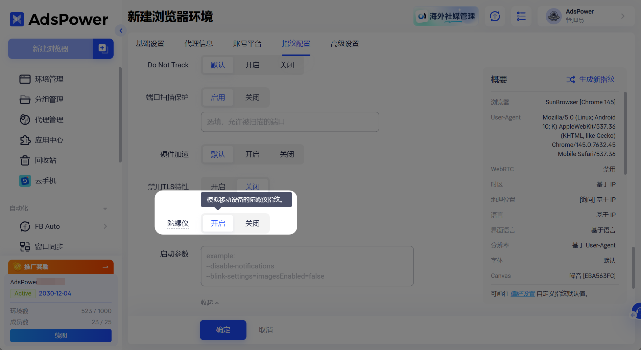The height and width of the screenshot is (350, 641).
Task: Turn 陀螺仪 to 关闭
Action: pos(253,223)
